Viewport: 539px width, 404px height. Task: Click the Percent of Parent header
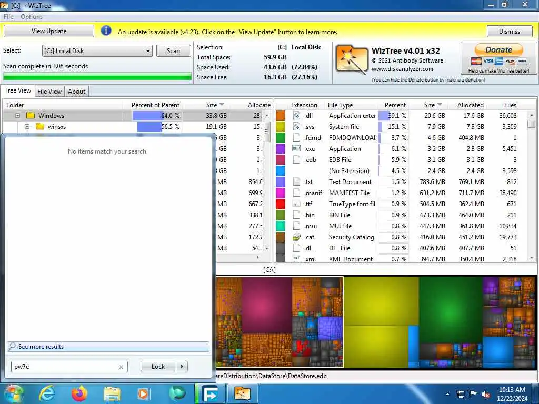pyautogui.click(x=155, y=105)
